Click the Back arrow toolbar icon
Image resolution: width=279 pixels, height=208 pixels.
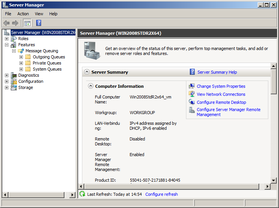click(x=6, y=23)
